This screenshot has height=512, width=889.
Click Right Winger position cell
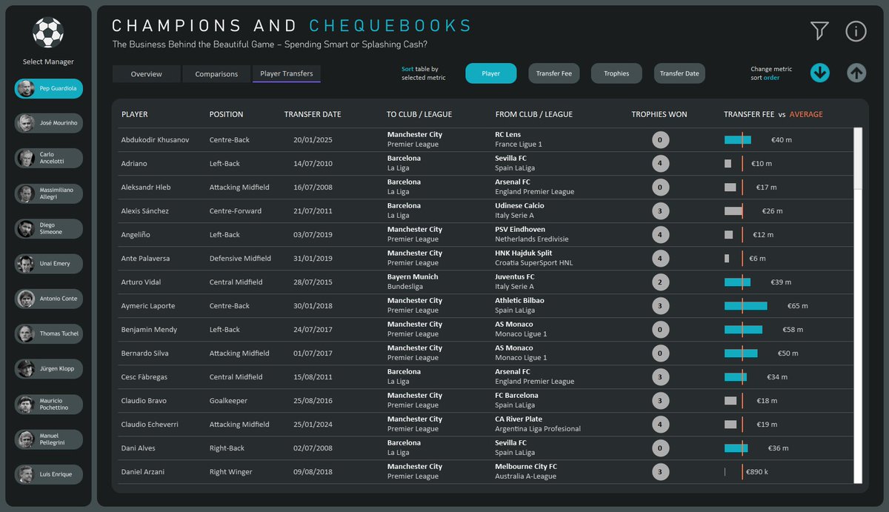coord(231,472)
